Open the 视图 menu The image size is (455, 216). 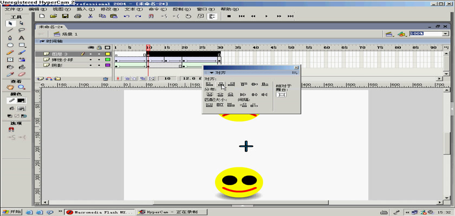(x=62, y=9)
